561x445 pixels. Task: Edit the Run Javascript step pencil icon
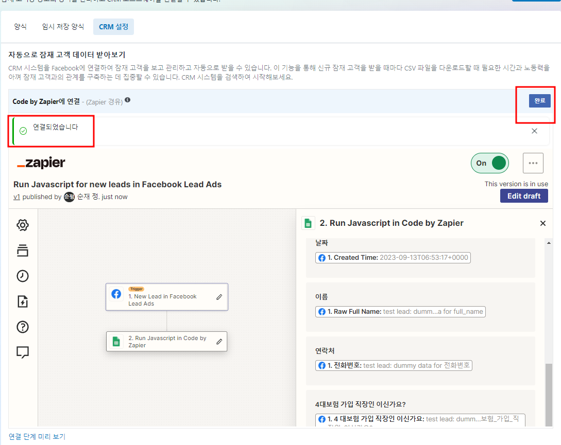[219, 342]
